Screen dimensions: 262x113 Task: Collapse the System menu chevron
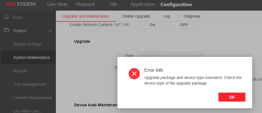coord(50,31)
